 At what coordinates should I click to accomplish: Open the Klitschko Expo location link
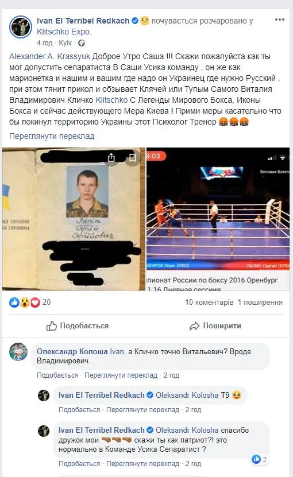64,32
